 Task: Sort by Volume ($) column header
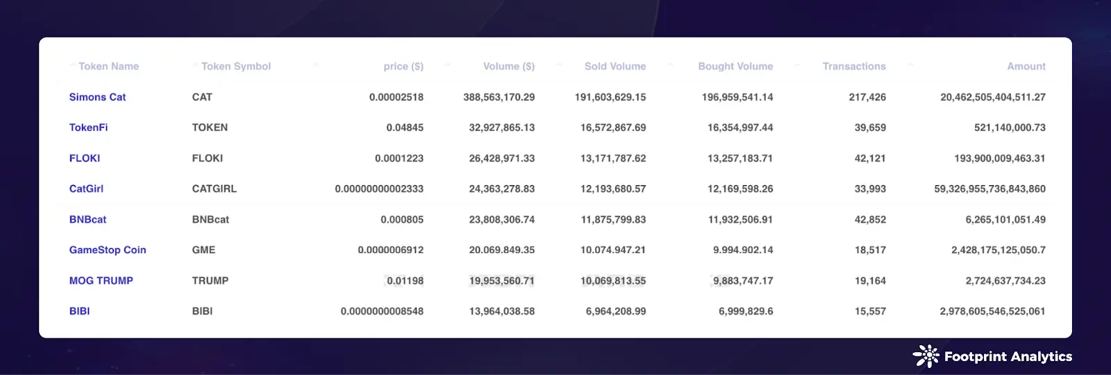click(508, 67)
